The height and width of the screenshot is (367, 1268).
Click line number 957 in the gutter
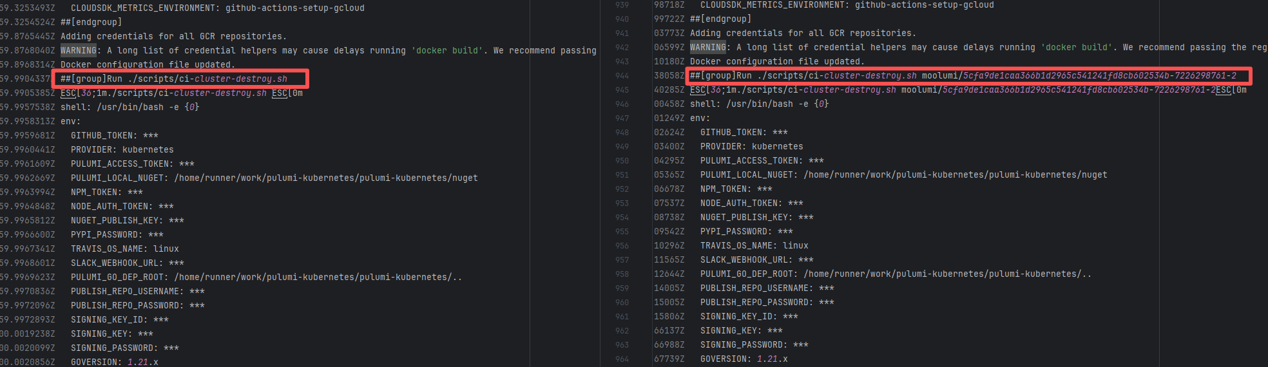[x=622, y=260]
